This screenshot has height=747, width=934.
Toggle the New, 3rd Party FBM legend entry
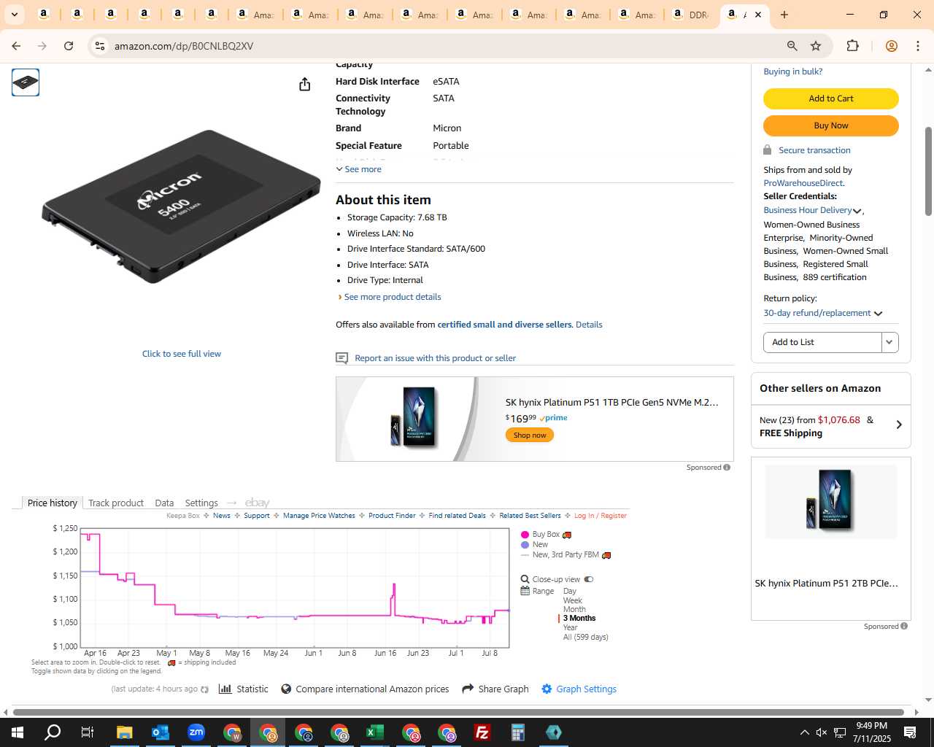click(566, 555)
